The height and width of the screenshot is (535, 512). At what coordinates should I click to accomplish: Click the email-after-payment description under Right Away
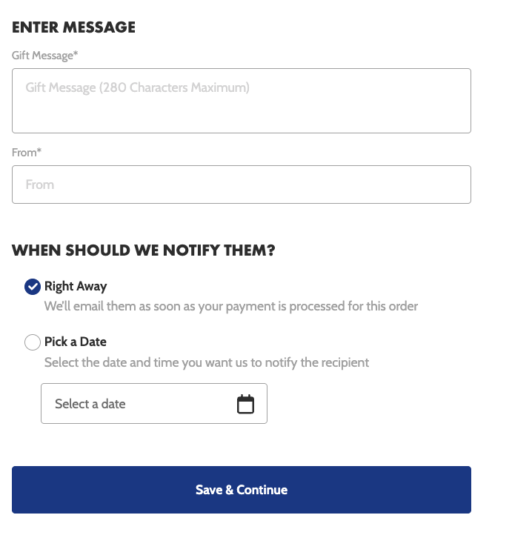[x=231, y=306]
